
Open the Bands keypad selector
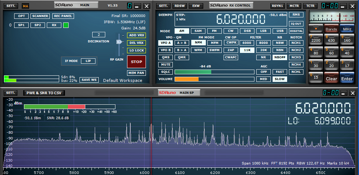[331, 29]
